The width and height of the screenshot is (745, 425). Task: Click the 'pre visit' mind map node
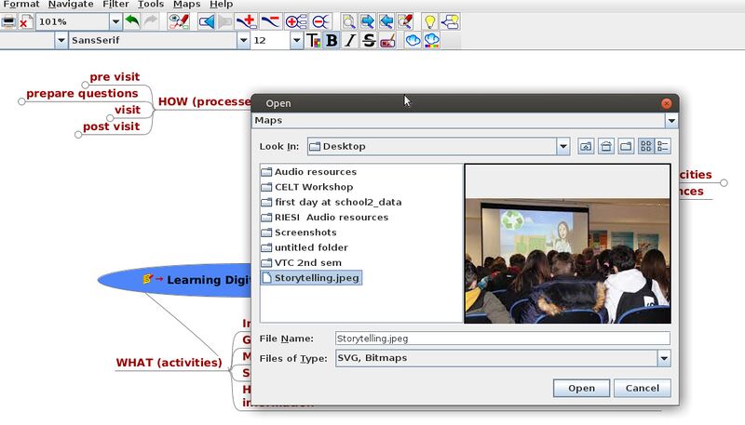(115, 77)
